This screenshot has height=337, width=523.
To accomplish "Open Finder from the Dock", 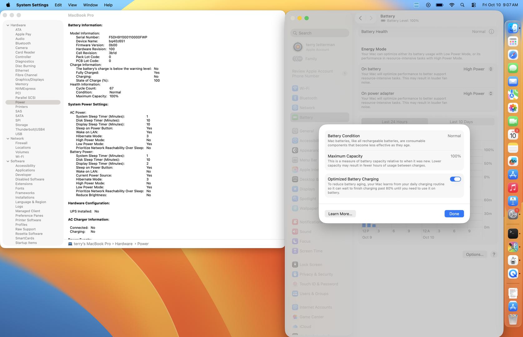I will tap(513, 28).
